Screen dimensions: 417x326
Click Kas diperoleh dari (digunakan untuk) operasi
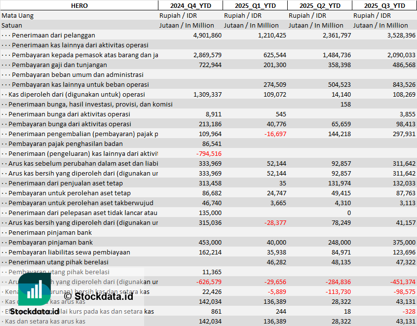click(x=76, y=94)
